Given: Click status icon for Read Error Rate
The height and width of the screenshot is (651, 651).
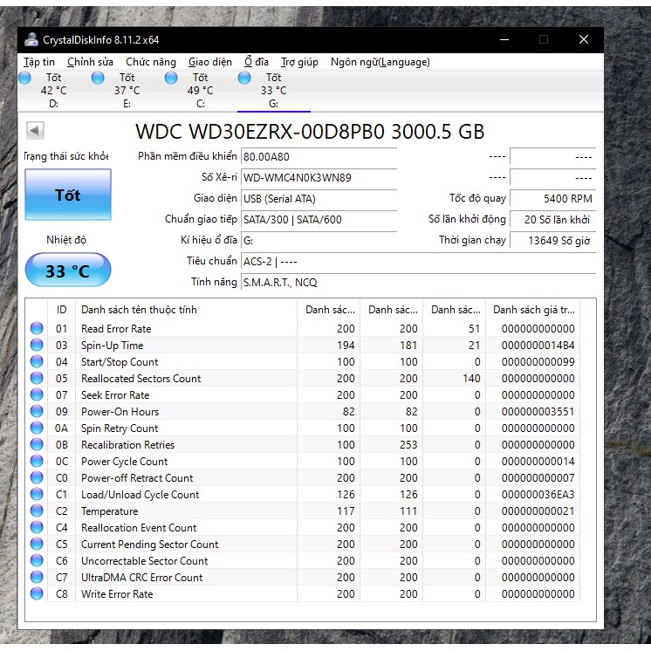Looking at the screenshot, I should pos(37,328).
